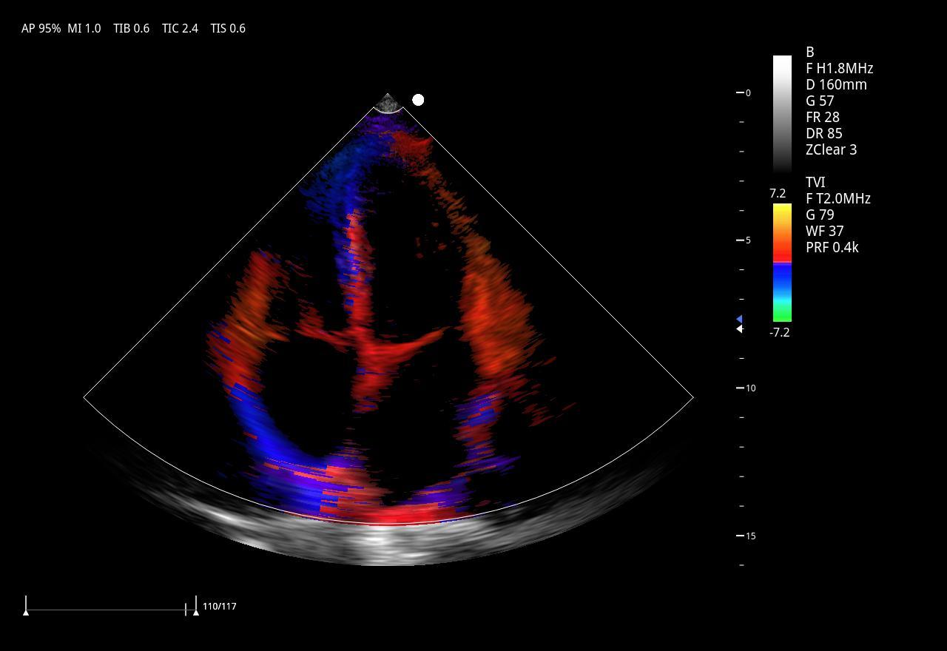This screenshot has height=651, width=947.
Task: Click the cine loop end triangle marker
Action: coord(195,612)
